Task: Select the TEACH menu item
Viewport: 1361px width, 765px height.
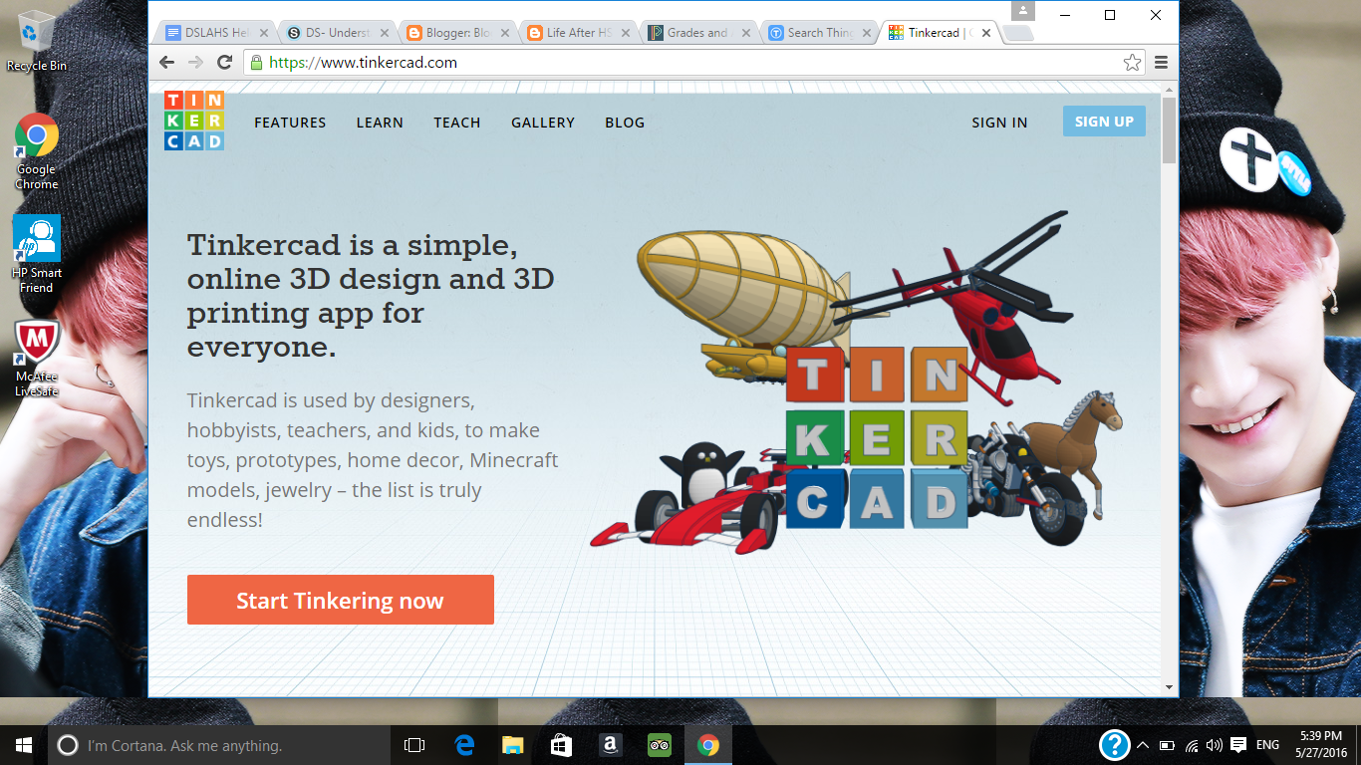Action: (456, 123)
